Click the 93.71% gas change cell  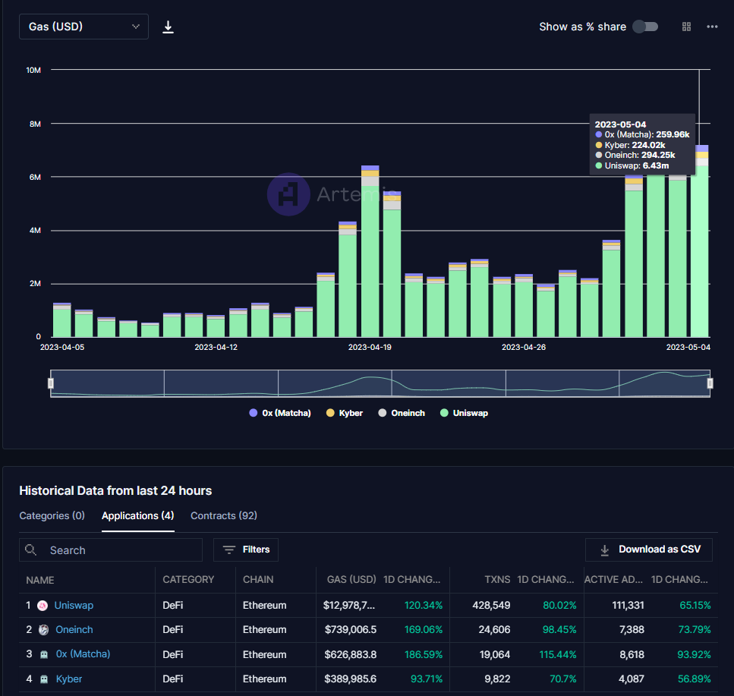pos(427,679)
